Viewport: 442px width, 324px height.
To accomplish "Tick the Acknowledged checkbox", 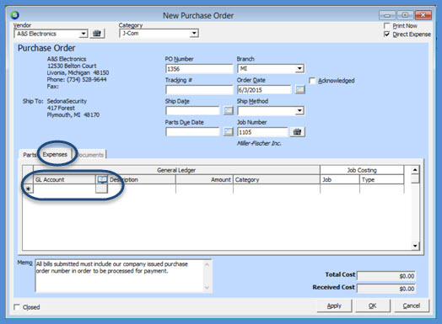I will [x=312, y=81].
